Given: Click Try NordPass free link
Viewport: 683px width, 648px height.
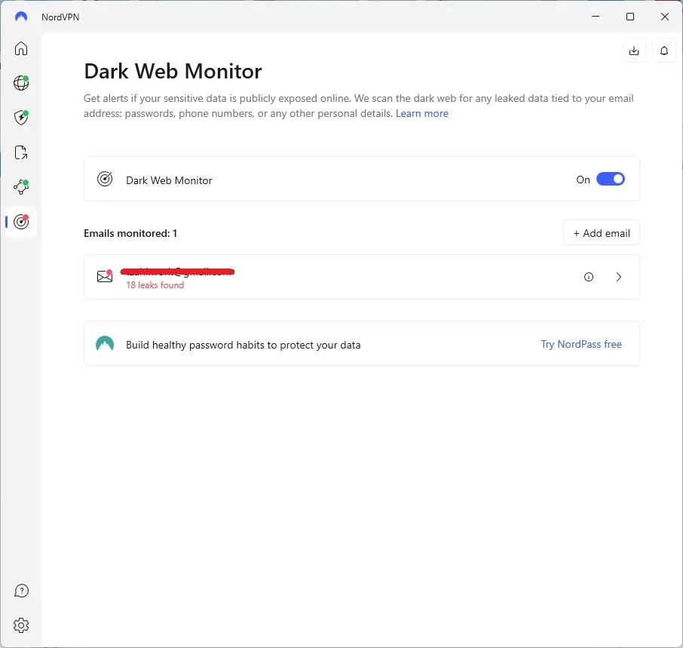Looking at the screenshot, I should point(580,344).
